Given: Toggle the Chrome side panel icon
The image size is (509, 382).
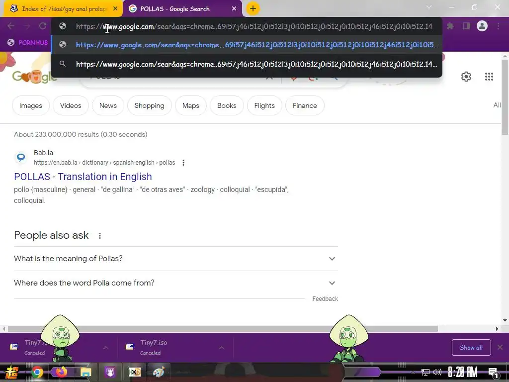Looking at the screenshot, I should (466, 26).
